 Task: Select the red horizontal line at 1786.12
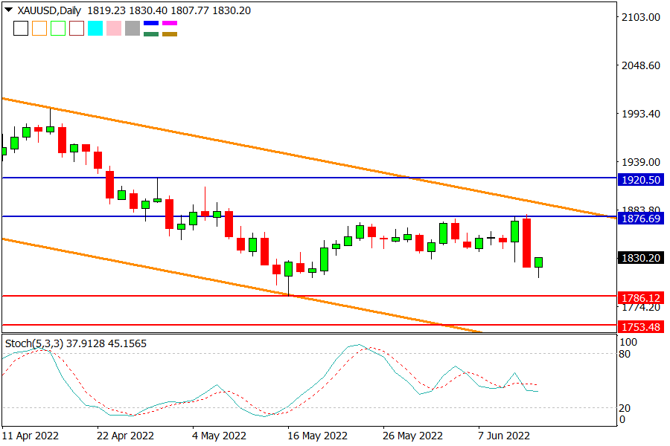pos(310,296)
